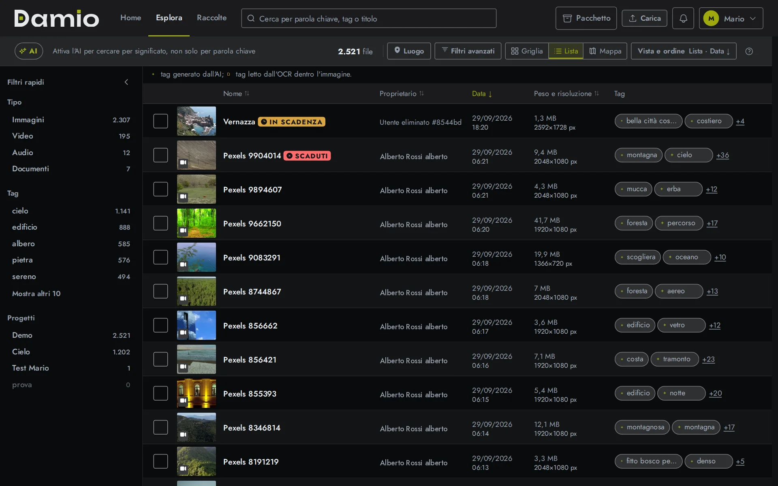778x486 pixels.
Task: Select the Cielo project filter
Action: pos(71,352)
